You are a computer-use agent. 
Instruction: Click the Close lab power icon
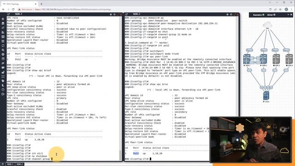[3, 89]
